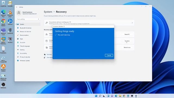
Task: Select the blank document file on desktop
Action: [x=3, y=50]
